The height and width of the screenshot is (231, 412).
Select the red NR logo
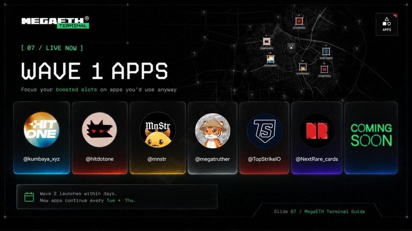pos(317,131)
